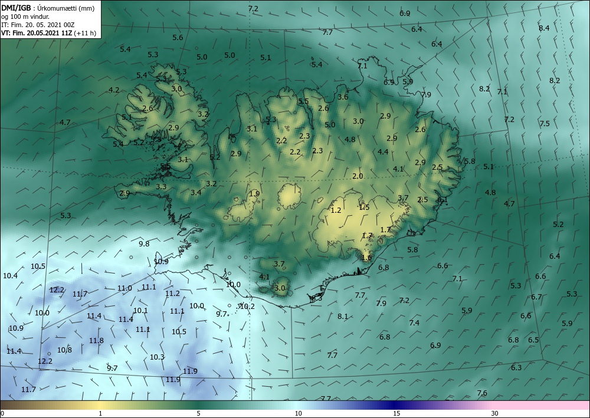
Task: Click the "8.1" value south of Iceland
Action: pos(342,317)
